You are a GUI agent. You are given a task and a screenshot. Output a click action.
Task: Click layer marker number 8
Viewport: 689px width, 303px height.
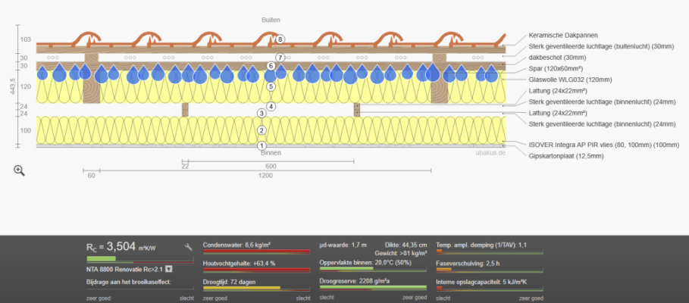[280, 39]
